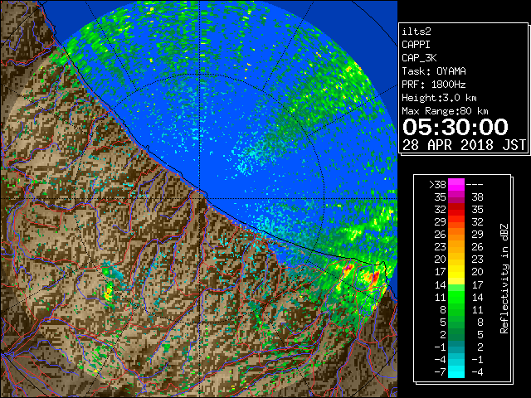The image size is (531, 398).
Task: Click the 28 APR 2018 JST date
Action: 464,145
